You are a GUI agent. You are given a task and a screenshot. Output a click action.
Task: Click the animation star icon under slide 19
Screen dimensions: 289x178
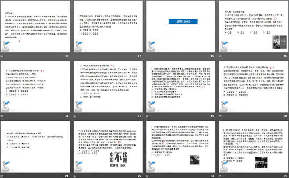pyautogui.click(x=148, y=116)
